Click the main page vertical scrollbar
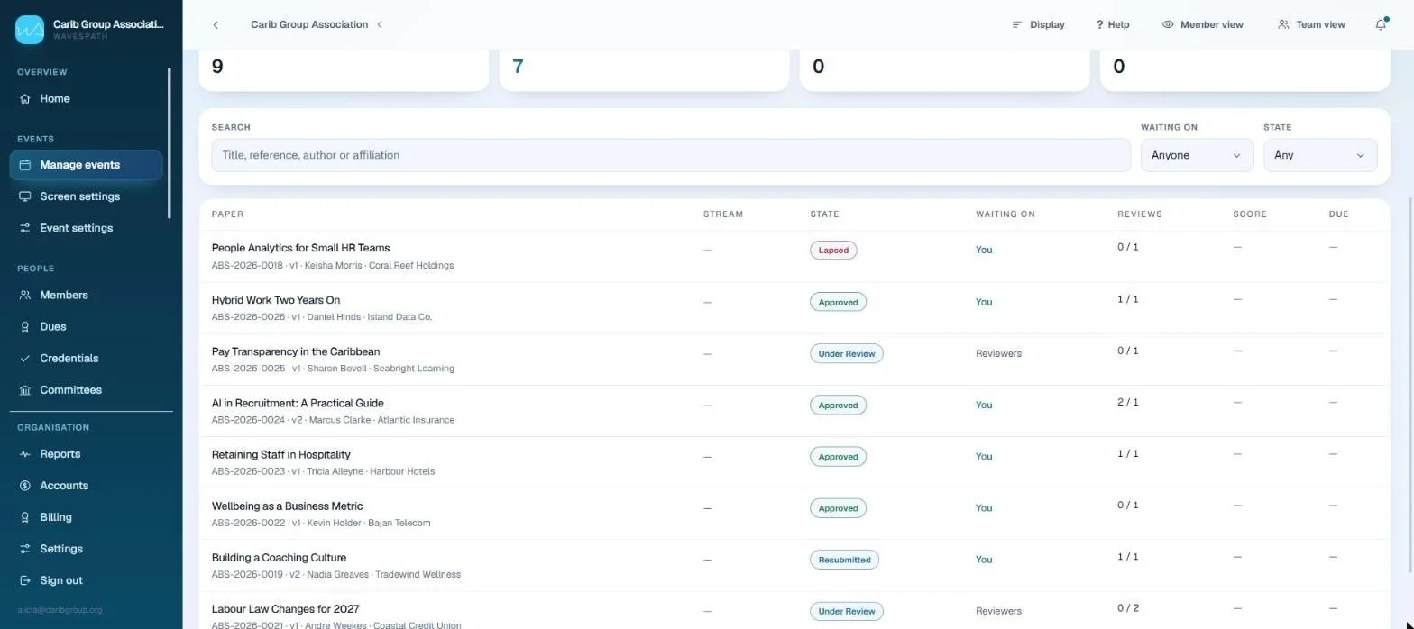This screenshot has height=629, width=1414. coord(1410,386)
